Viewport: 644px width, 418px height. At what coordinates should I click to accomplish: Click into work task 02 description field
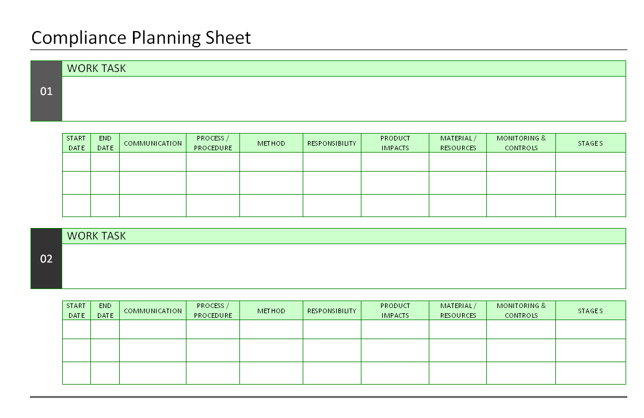click(x=344, y=267)
